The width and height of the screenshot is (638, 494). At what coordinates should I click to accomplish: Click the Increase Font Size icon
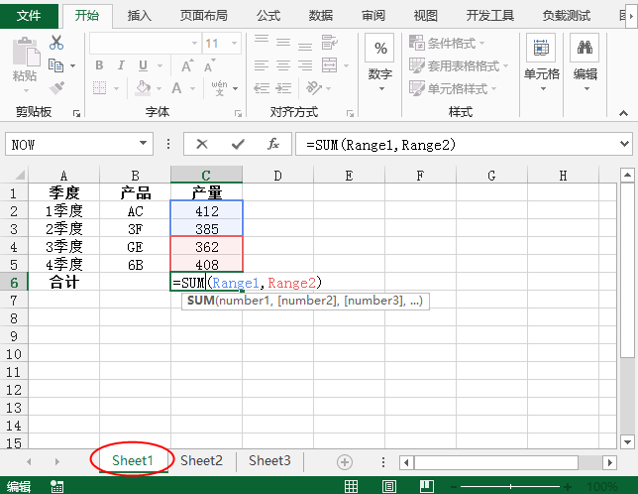187,65
